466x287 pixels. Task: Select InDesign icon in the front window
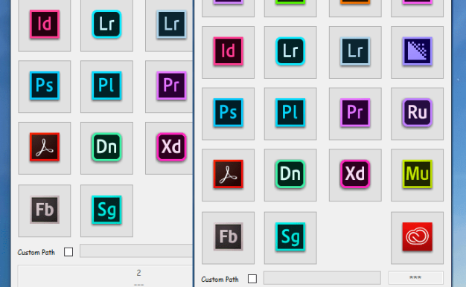228,52
